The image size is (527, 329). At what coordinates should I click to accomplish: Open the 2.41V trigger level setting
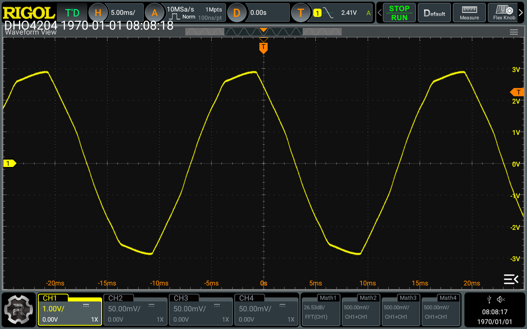[349, 13]
